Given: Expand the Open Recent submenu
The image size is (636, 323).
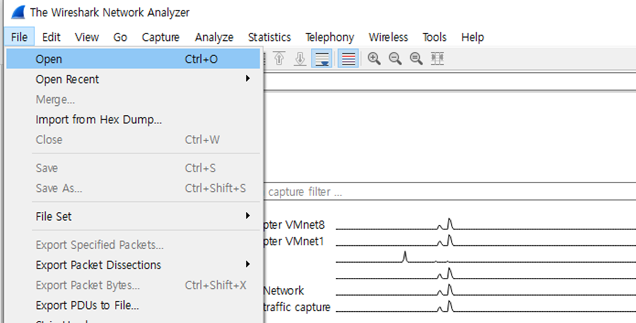Looking at the screenshot, I should coord(133,79).
